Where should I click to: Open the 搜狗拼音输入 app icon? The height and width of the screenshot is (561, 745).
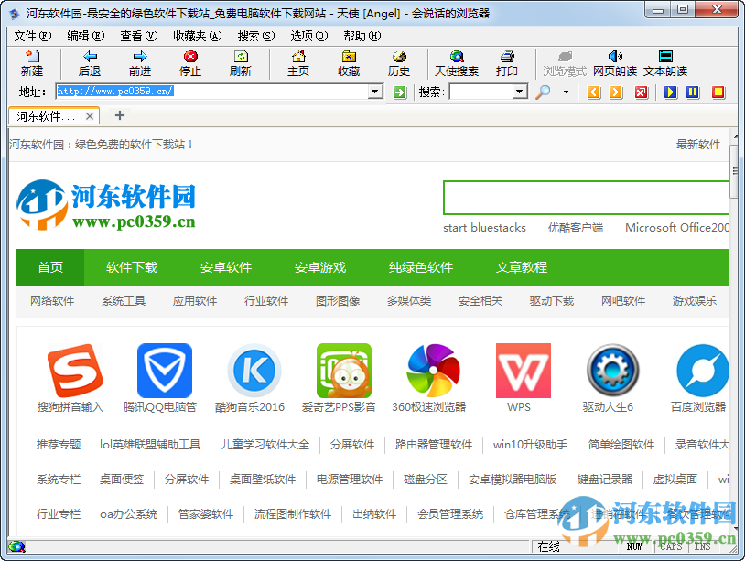pyautogui.click(x=75, y=371)
